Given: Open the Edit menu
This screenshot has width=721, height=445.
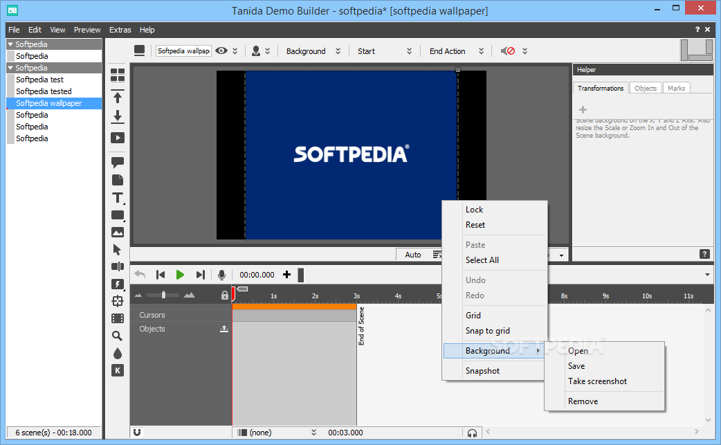Looking at the screenshot, I should pyautogui.click(x=35, y=30).
